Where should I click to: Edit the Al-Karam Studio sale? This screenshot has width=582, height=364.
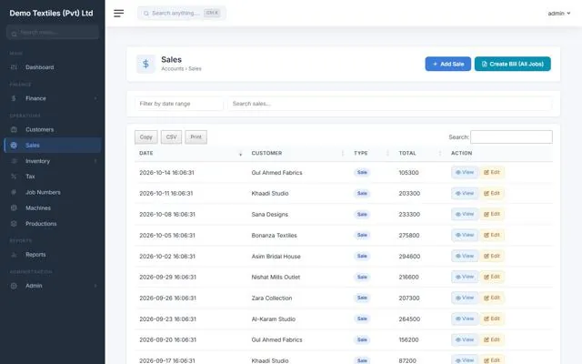[x=492, y=318]
